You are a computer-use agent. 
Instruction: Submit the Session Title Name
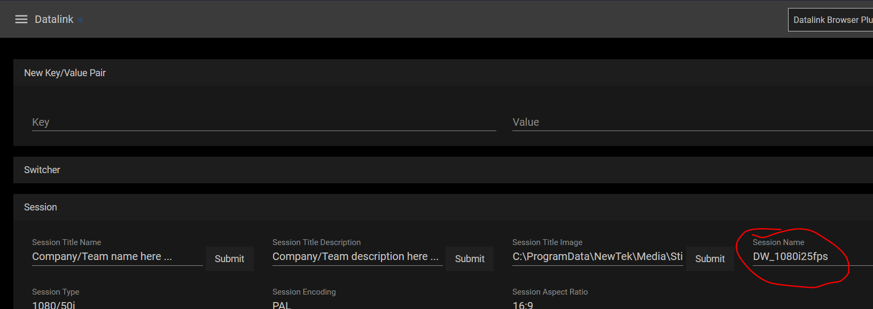229,259
